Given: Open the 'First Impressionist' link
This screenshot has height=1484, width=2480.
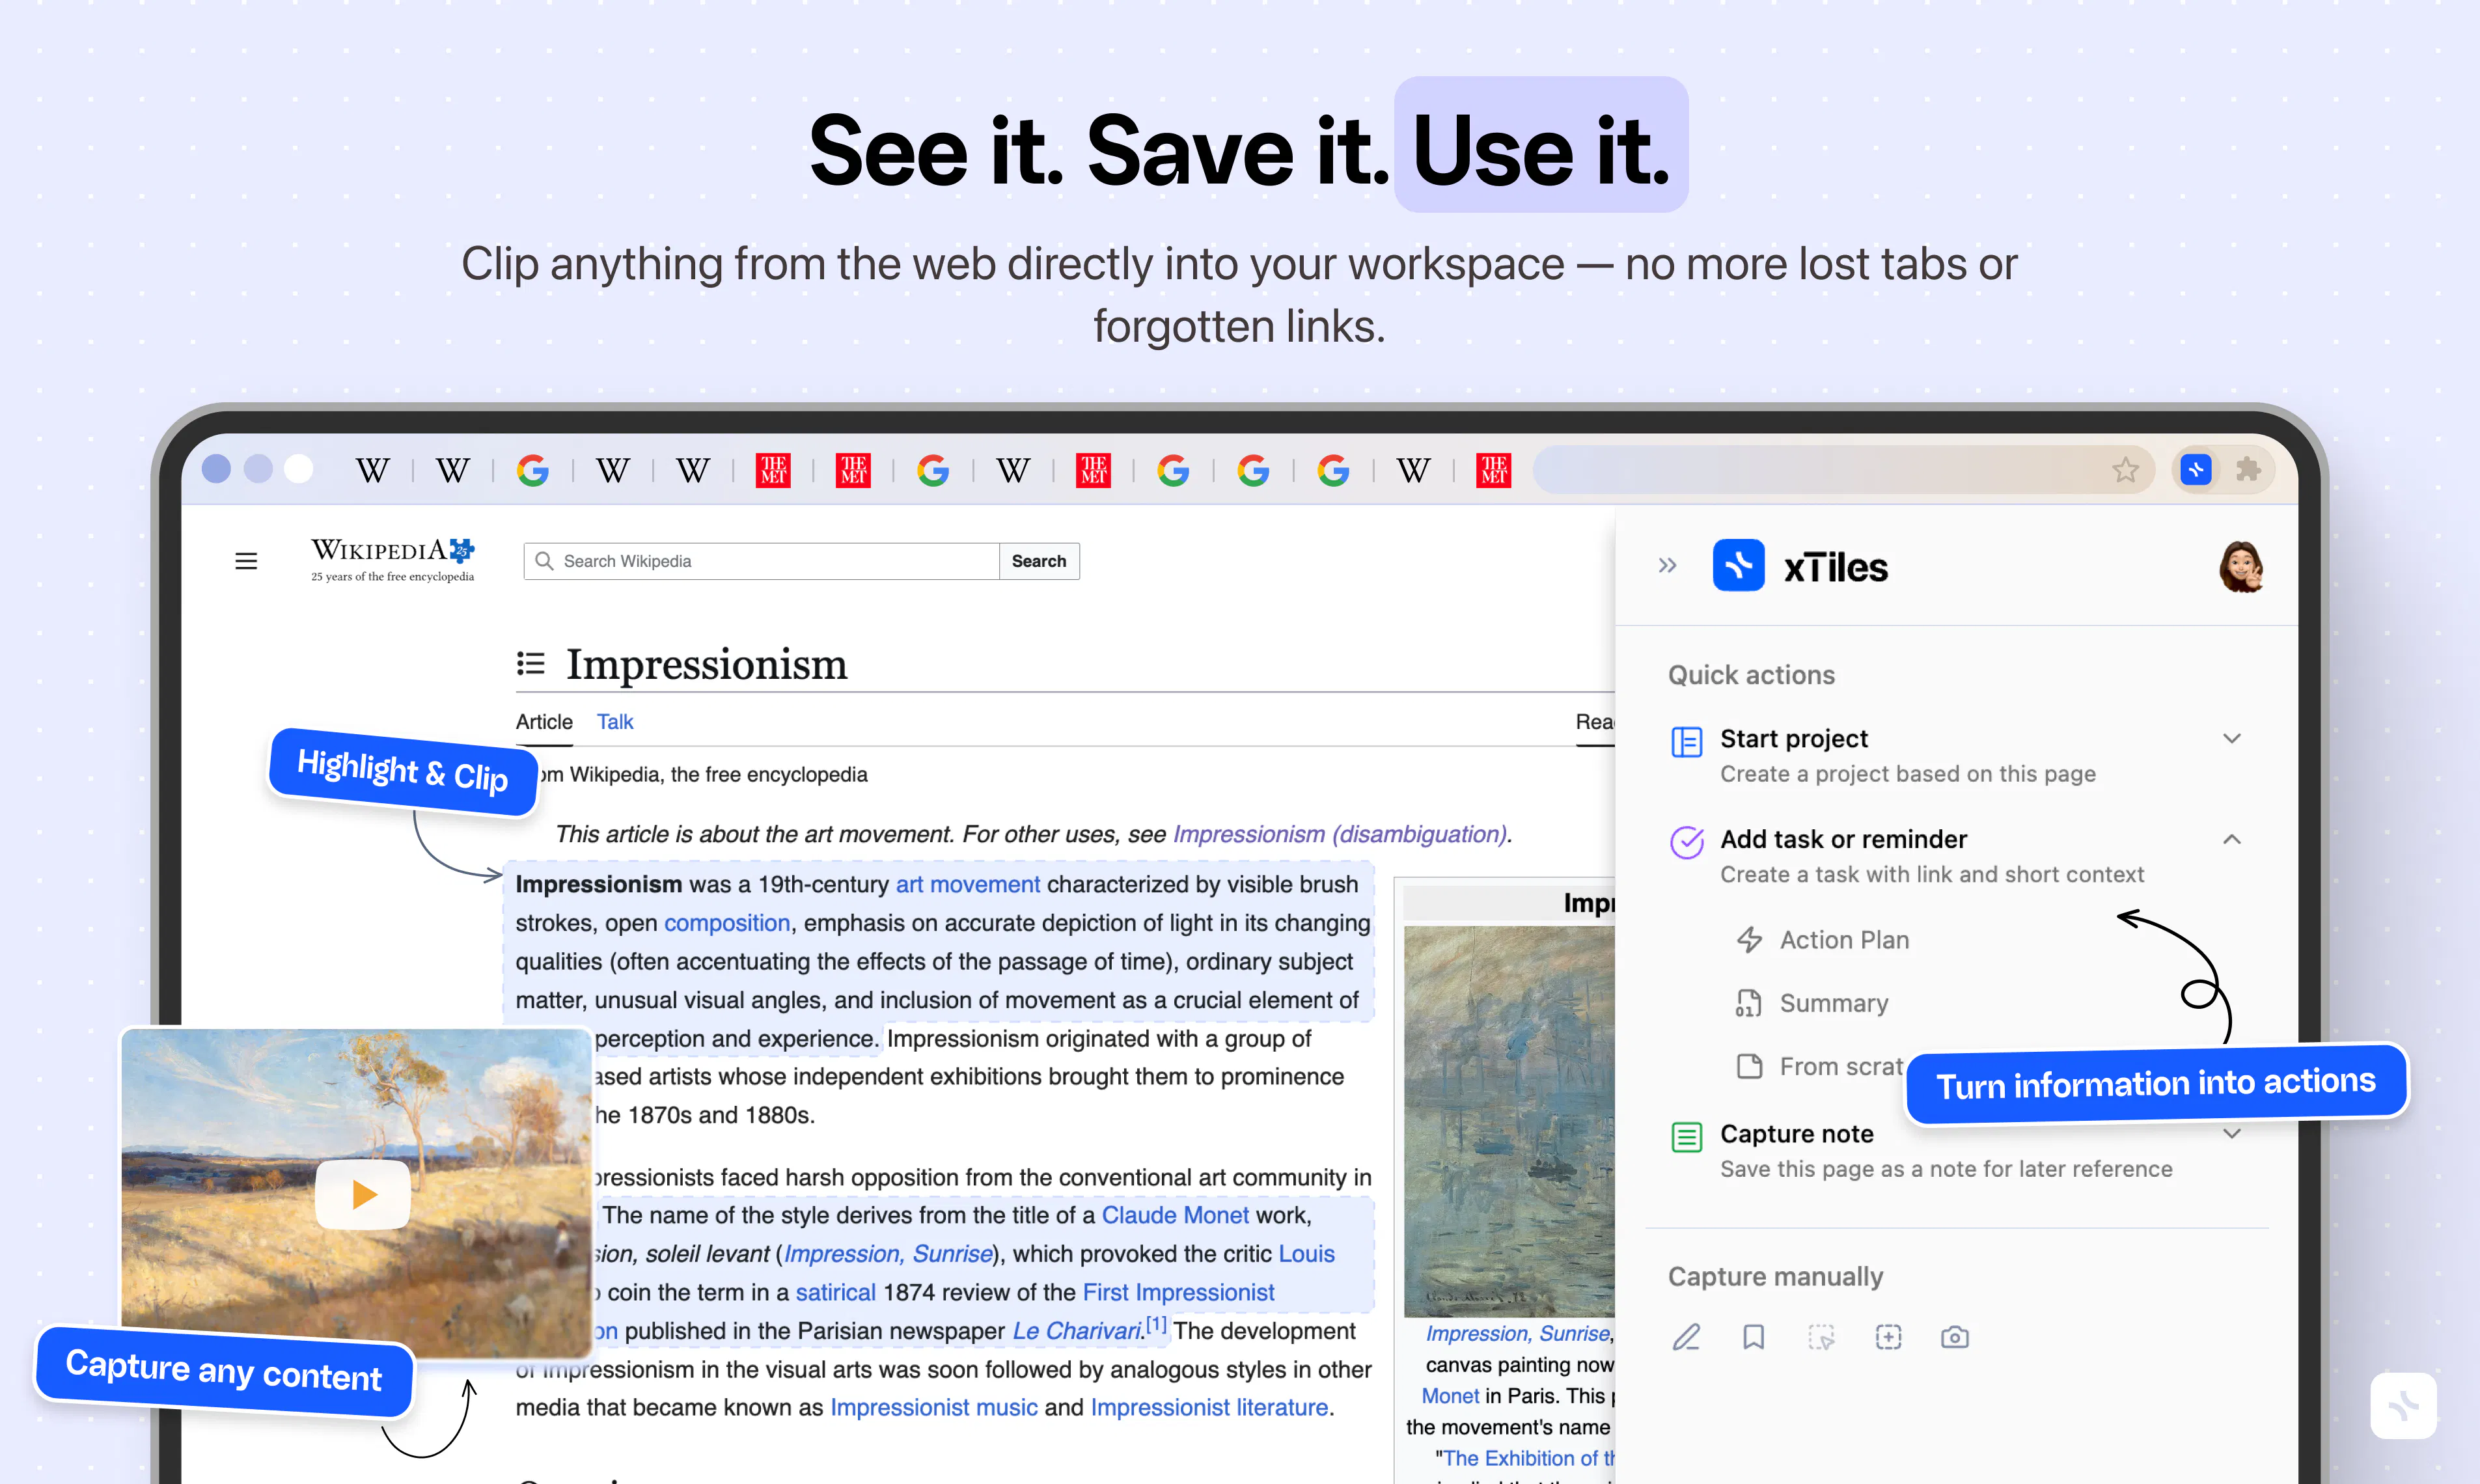Looking at the screenshot, I should pyautogui.click(x=1178, y=1292).
